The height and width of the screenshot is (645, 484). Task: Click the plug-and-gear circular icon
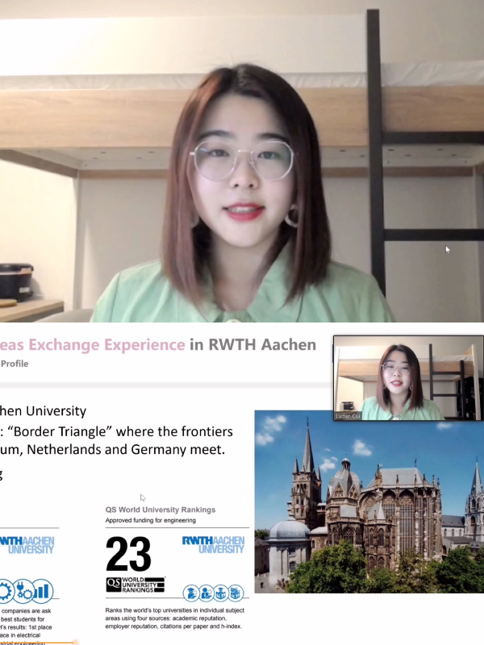tap(23, 592)
